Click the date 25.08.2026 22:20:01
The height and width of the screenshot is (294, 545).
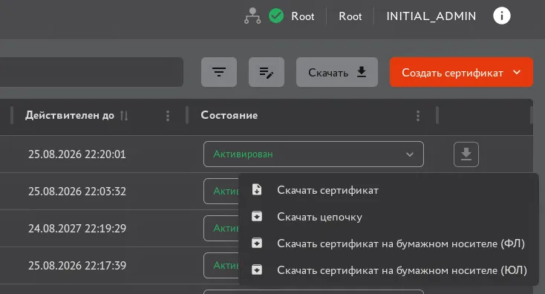[76, 154]
